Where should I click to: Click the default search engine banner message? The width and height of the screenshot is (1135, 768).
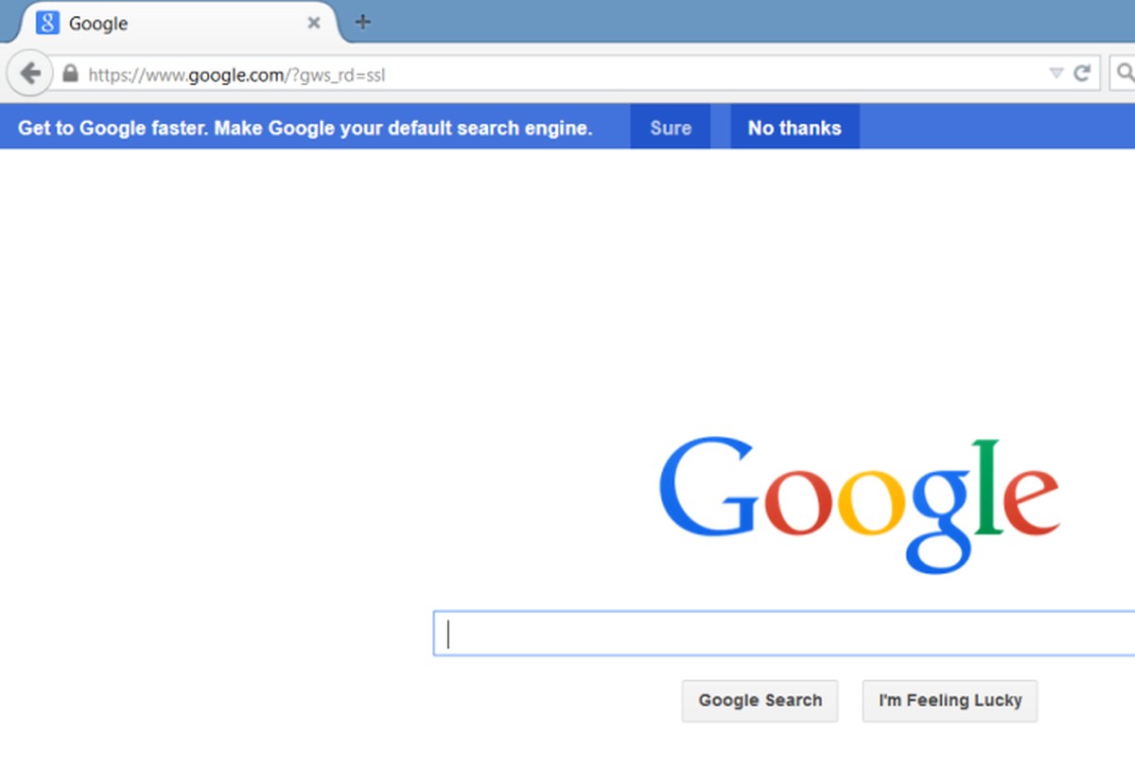(x=306, y=128)
